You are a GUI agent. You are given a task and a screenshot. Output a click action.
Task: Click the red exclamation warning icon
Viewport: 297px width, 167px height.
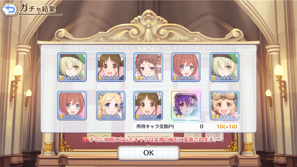85,140
